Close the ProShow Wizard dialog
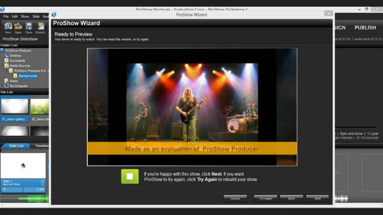The width and height of the screenshot is (383, 215). (328, 13)
